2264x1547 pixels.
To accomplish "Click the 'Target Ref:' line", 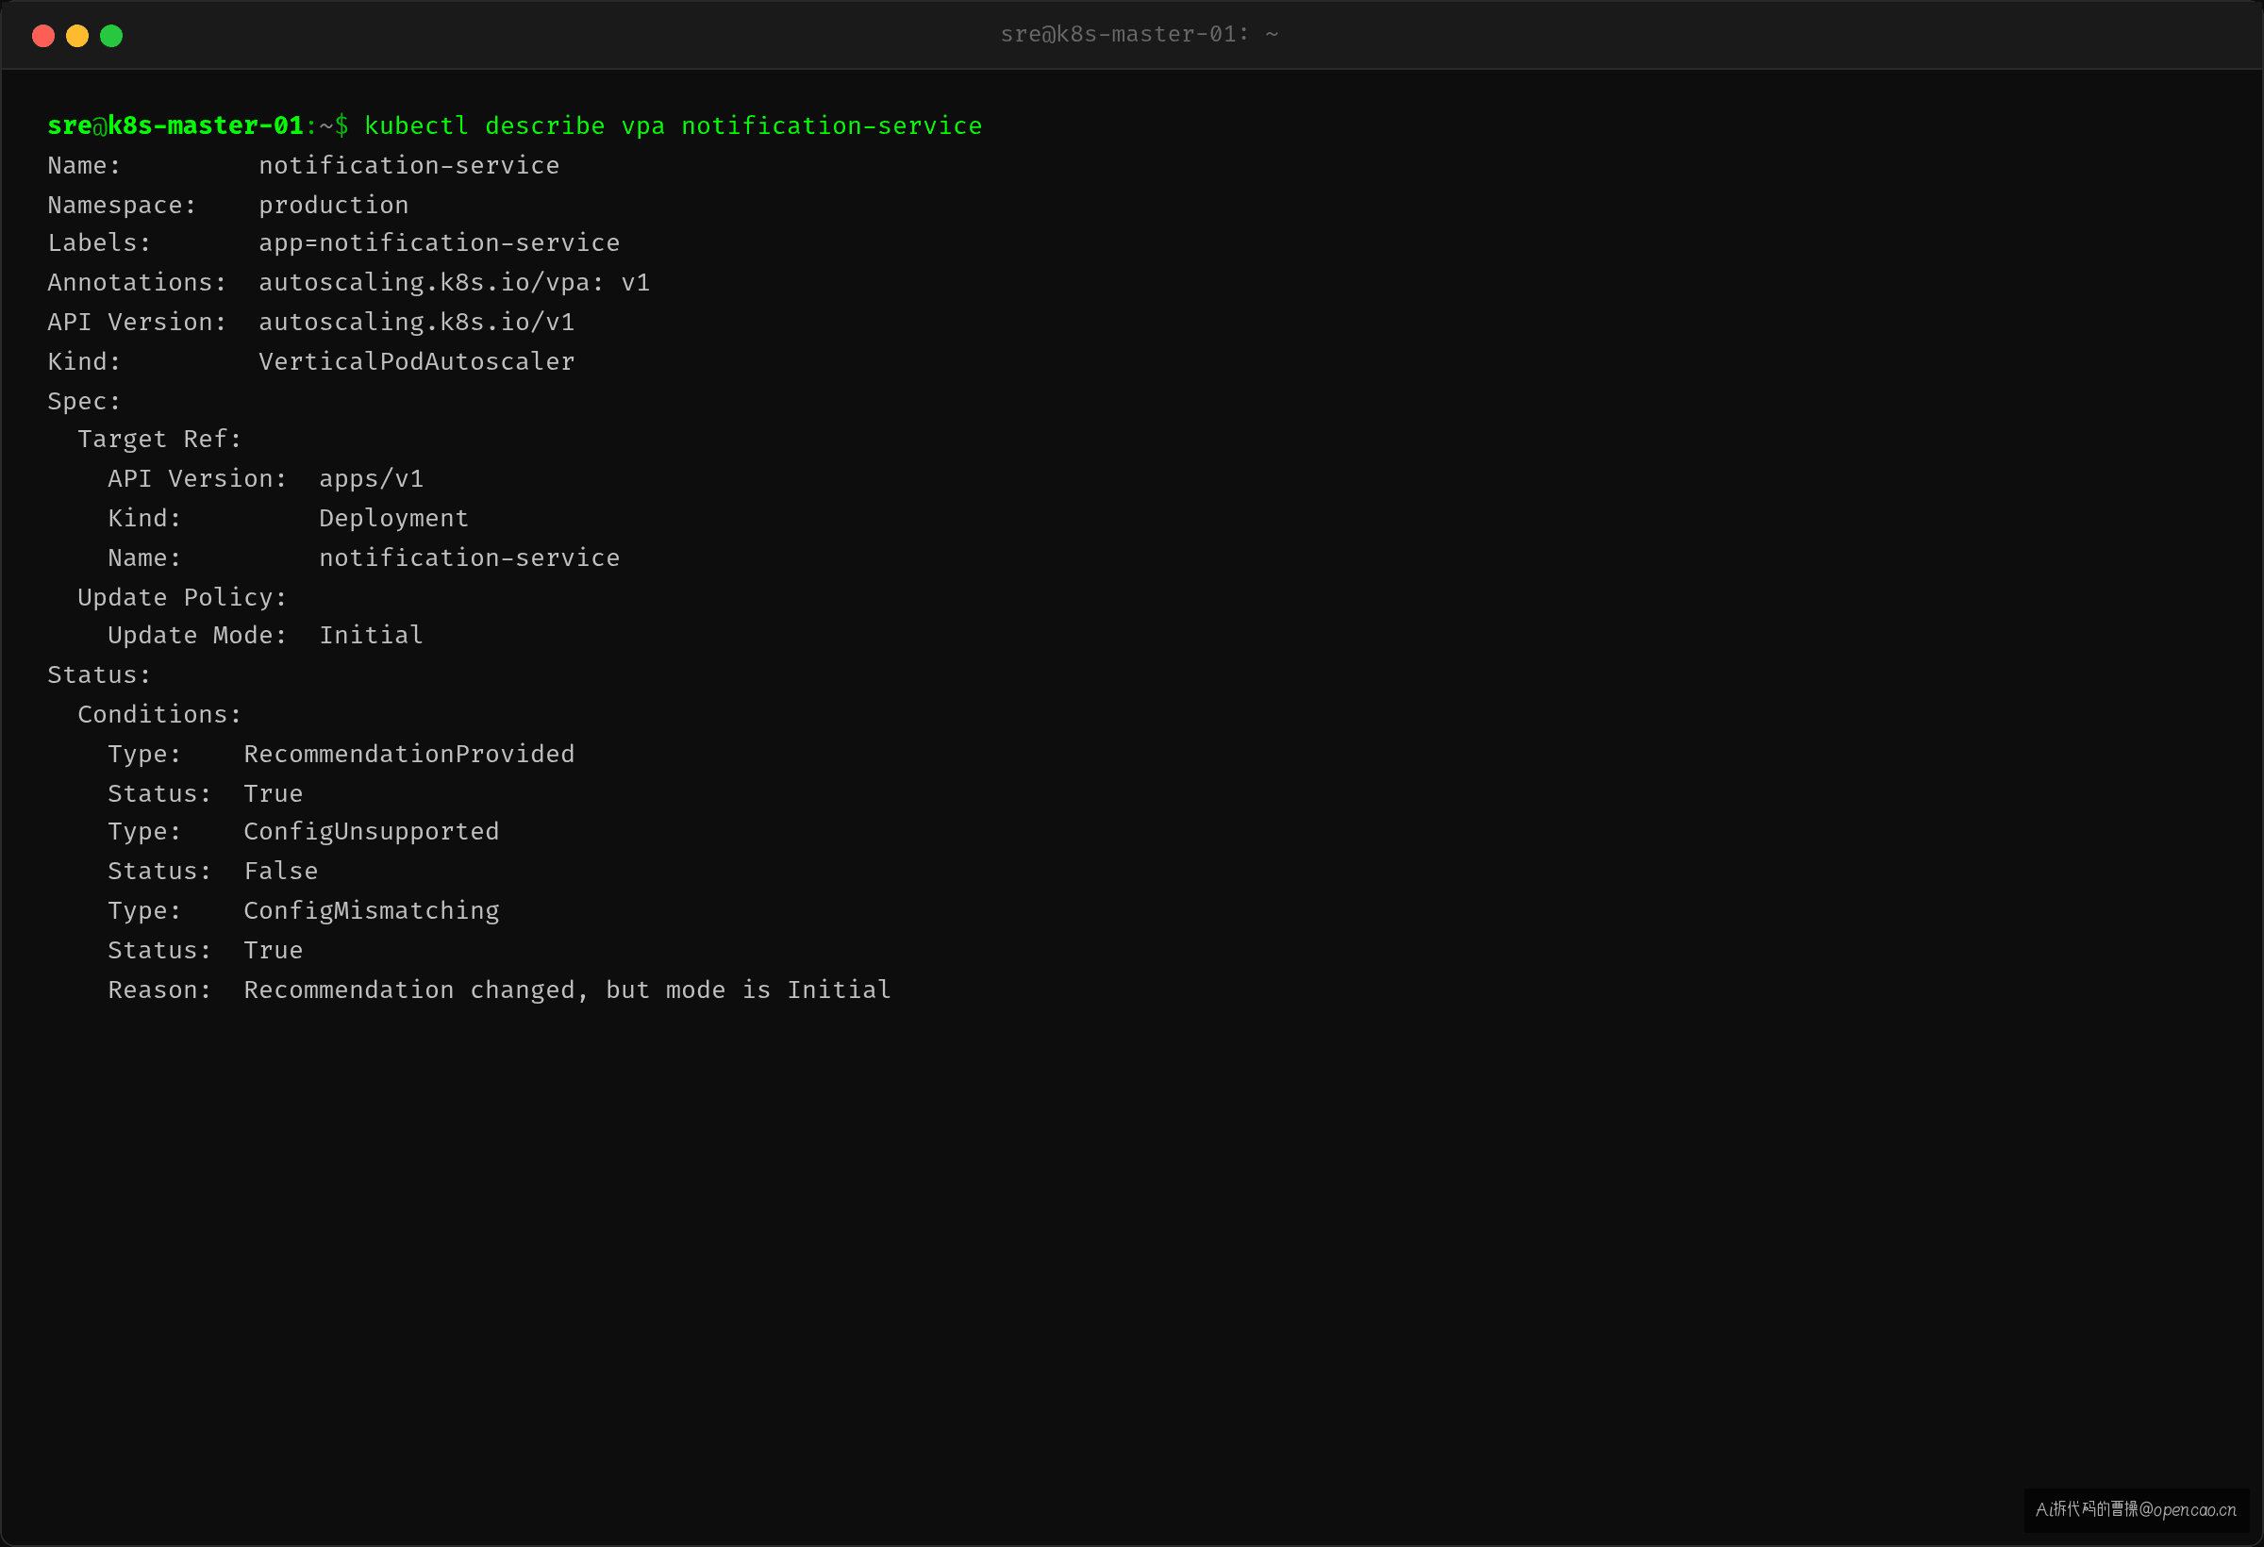I will click(158, 440).
